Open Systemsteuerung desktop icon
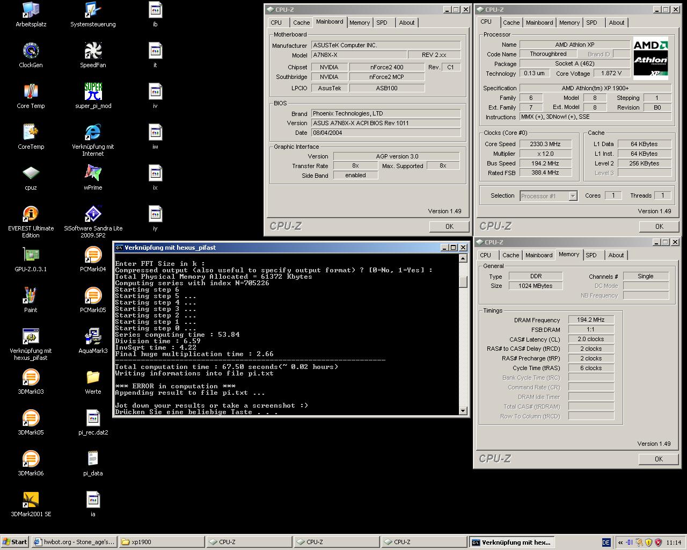Image resolution: width=687 pixels, height=550 pixels. [x=93, y=15]
